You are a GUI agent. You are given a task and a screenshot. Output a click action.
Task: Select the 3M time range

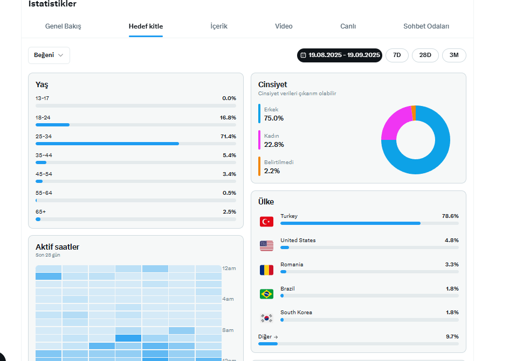pos(454,55)
